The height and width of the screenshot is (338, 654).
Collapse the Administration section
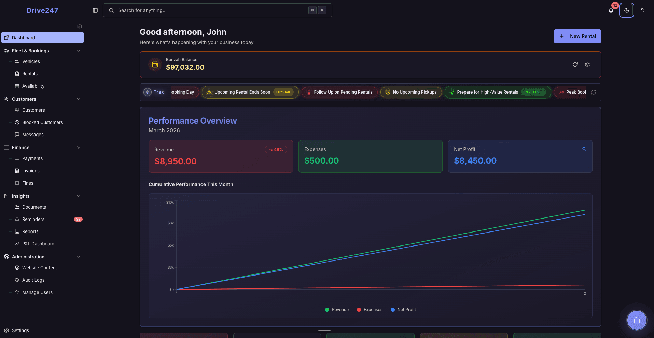click(x=79, y=257)
